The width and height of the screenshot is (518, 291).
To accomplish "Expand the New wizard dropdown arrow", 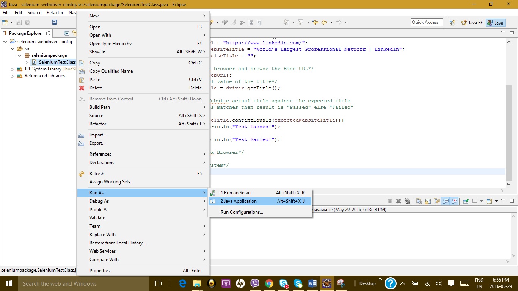I will [11, 23].
